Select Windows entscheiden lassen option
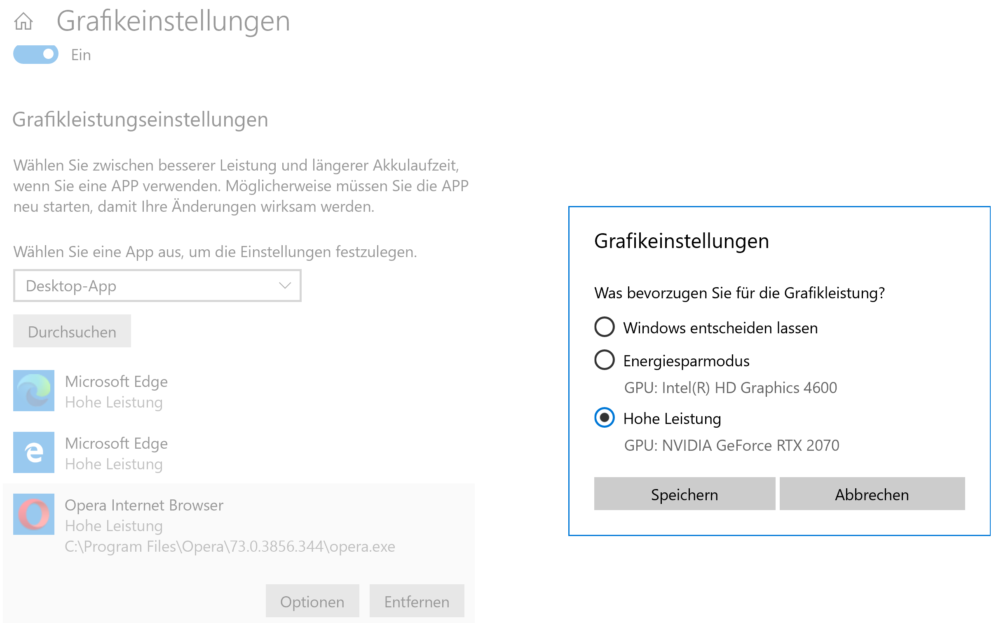This screenshot has height=623, width=994. 605,327
